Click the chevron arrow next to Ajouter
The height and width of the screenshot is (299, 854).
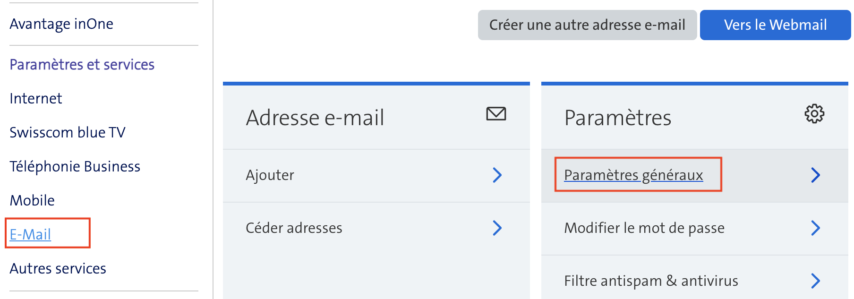click(497, 175)
